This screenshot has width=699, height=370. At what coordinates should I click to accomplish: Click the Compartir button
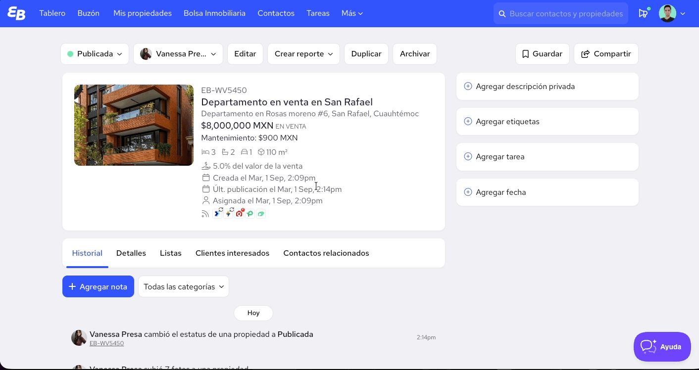606,54
